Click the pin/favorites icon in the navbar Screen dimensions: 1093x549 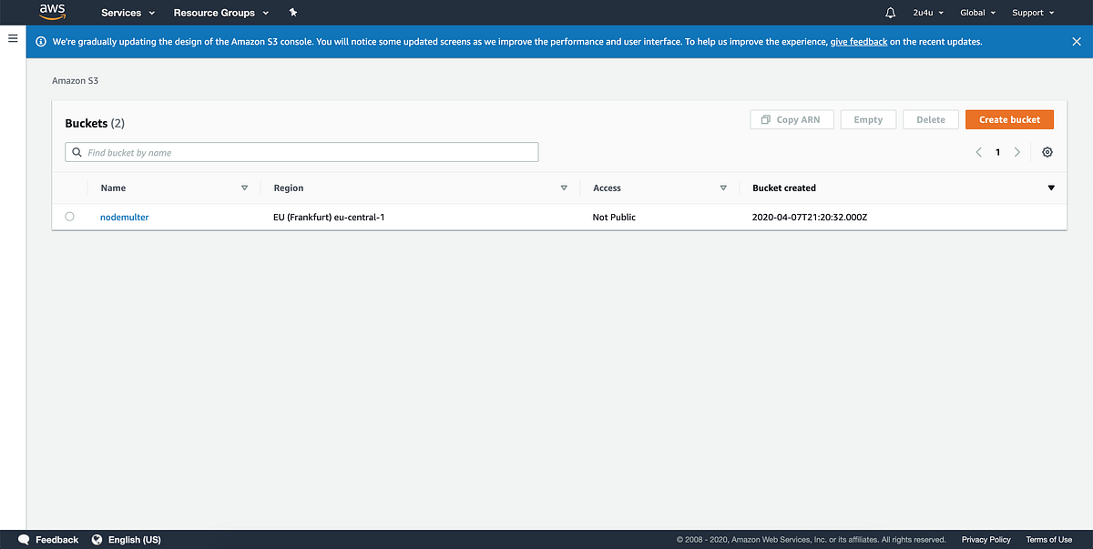tap(292, 12)
